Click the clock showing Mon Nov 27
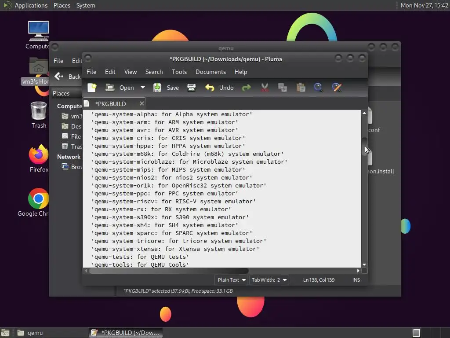 [x=424, y=5]
